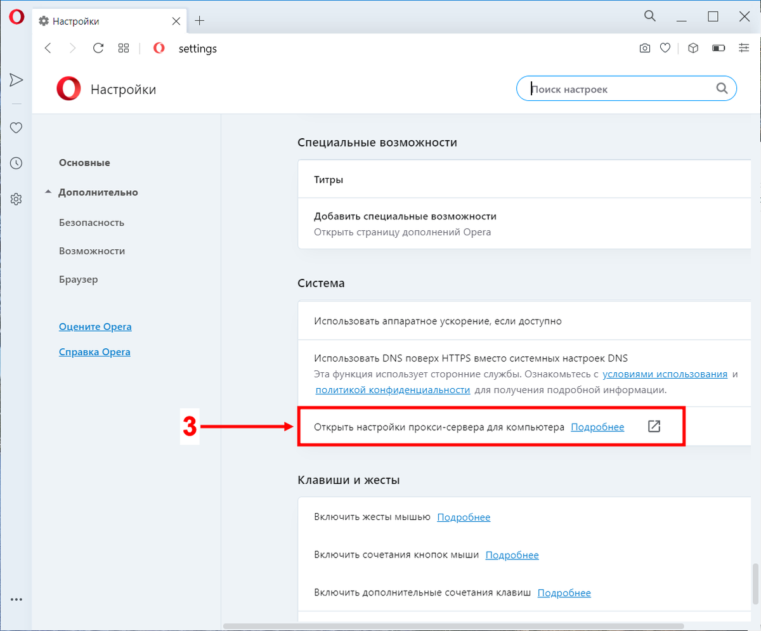This screenshot has height=631, width=761.
Task: Open Speed Dial grid icon
Action: point(124,48)
